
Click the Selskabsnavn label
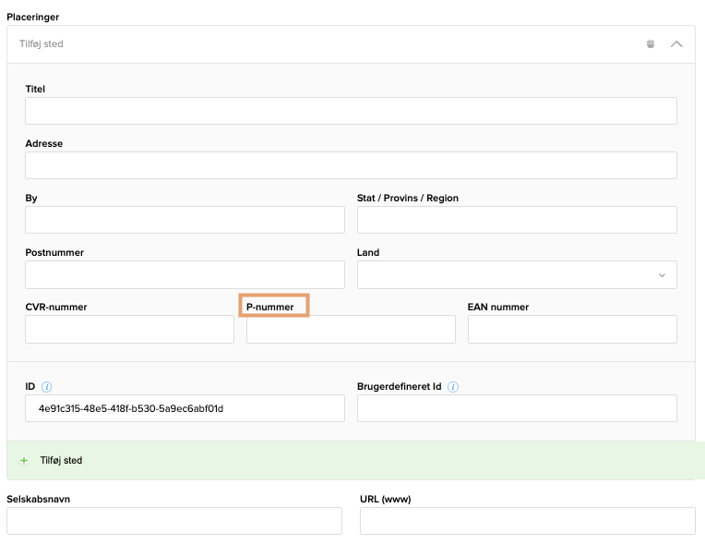38,499
